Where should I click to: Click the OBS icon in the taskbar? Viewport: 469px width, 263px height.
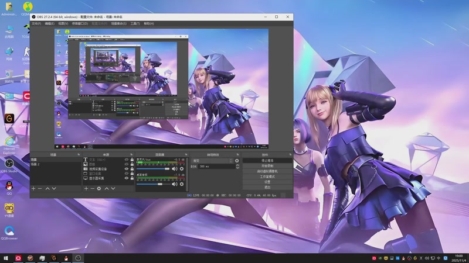(78, 258)
